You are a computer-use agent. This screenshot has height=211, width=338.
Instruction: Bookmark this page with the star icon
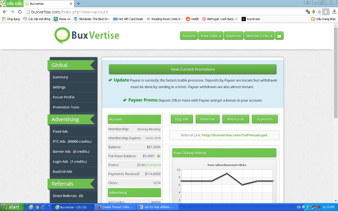(320, 12)
